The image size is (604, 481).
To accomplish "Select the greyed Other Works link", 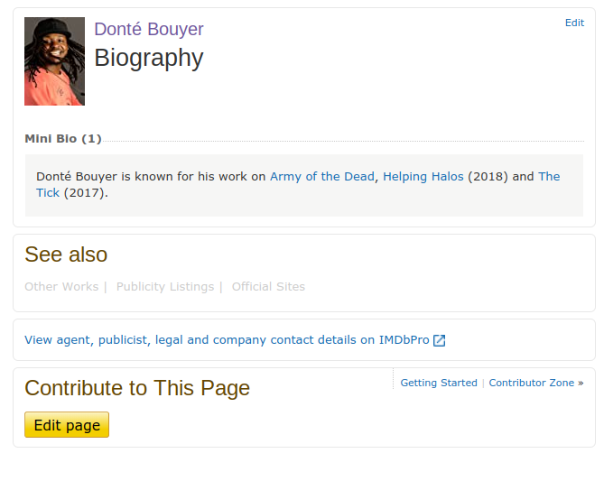I will pos(61,286).
